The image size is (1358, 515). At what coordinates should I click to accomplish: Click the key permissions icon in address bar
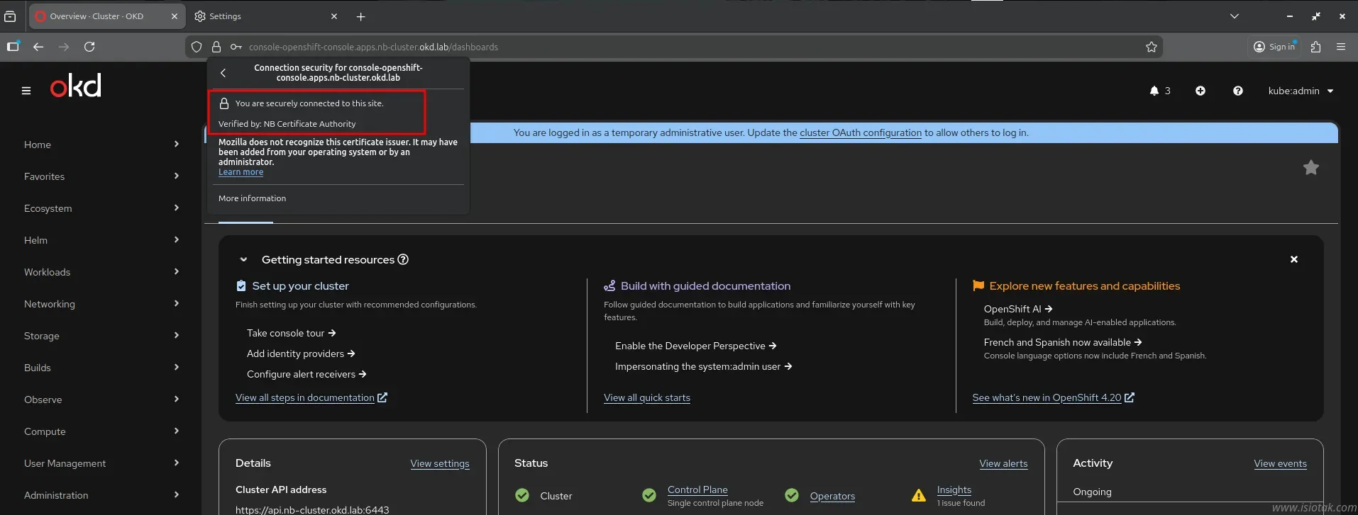tap(236, 47)
